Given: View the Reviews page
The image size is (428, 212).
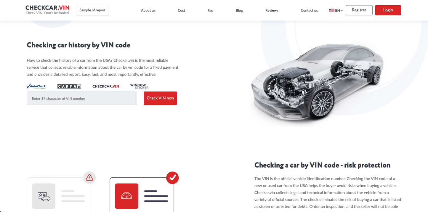Looking at the screenshot, I should (x=272, y=10).
